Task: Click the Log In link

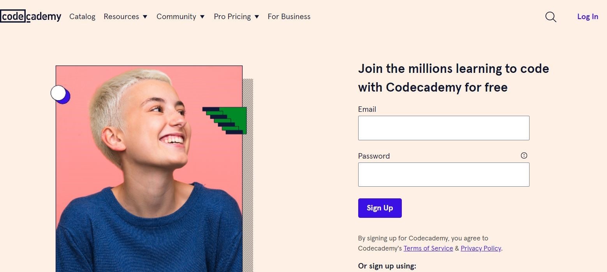Action: click(x=588, y=16)
